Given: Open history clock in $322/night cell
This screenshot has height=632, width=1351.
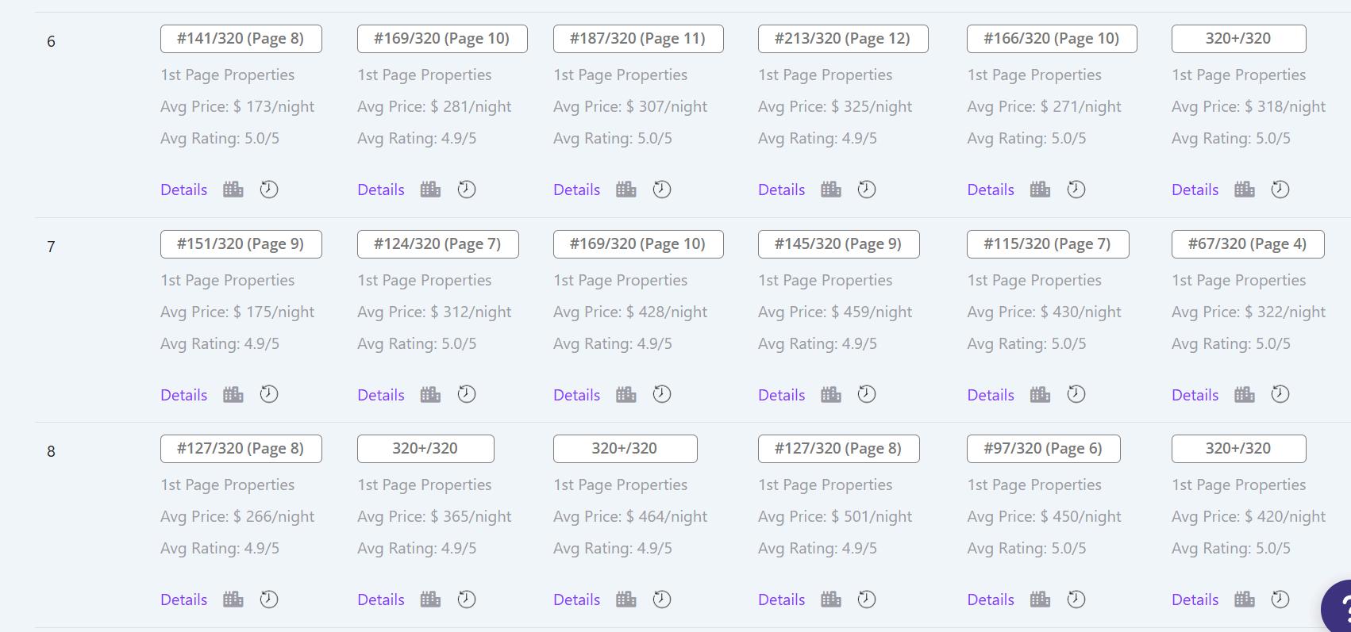Looking at the screenshot, I should (x=1280, y=394).
